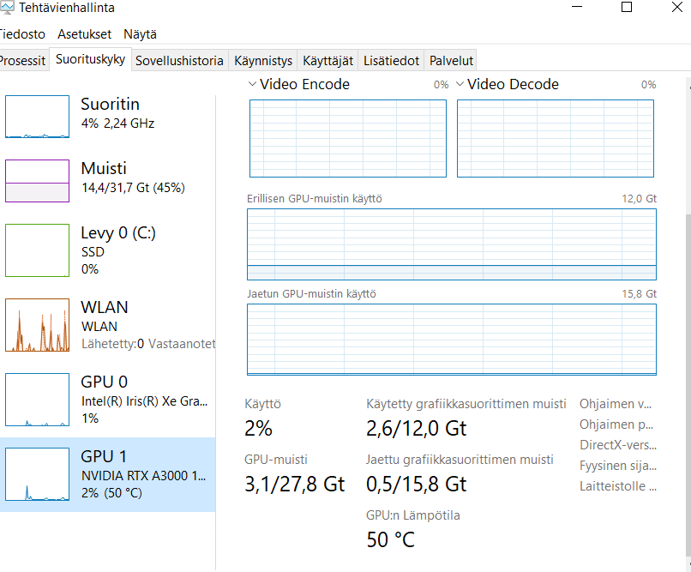
Task: Click the Erillisen GPU-muistin käyttö graph
Action: [x=452, y=244]
